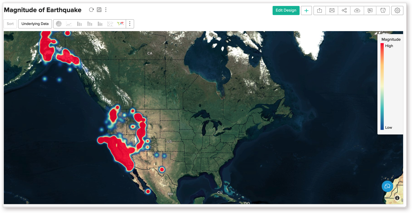Open the export (upload arrow) icon

(x=319, y=10)
